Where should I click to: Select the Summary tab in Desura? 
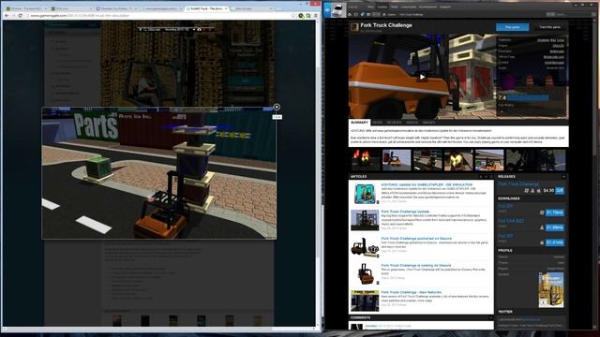359,123
